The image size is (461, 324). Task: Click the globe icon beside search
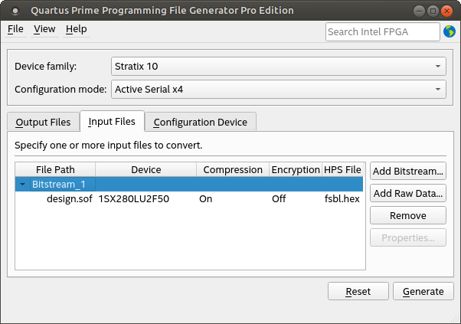449,31
